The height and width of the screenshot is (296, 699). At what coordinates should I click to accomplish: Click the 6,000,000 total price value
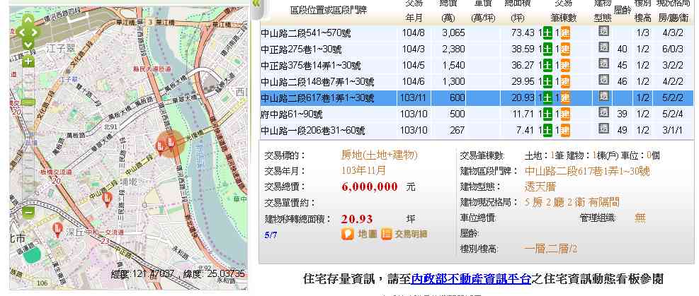coord(370,187)
